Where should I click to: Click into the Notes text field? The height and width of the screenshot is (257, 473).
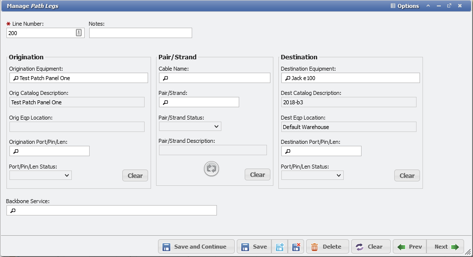click(x=140, y=33)
